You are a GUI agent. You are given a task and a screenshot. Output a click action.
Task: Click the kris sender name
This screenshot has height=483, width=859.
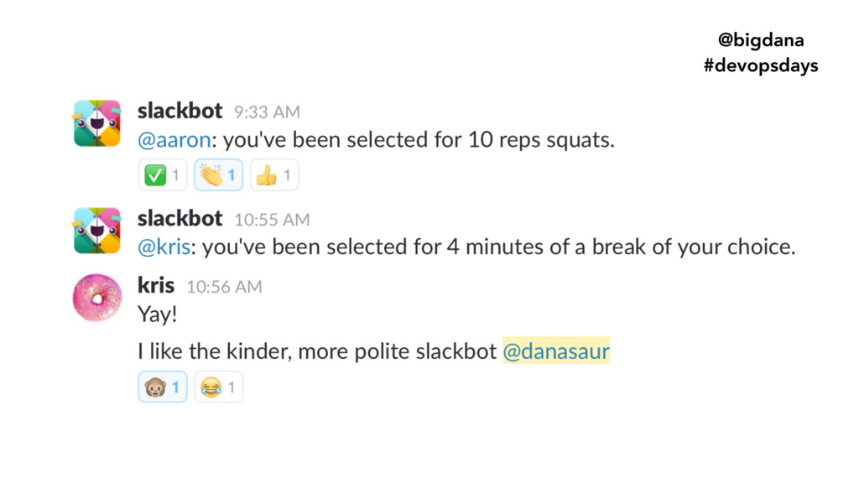click(156, 285)
